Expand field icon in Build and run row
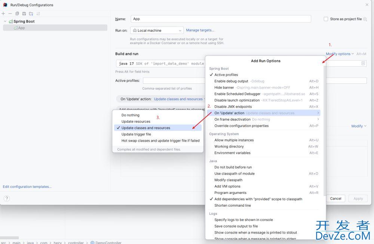Screen dimensions: 374x244 click(x=363, y=63)
